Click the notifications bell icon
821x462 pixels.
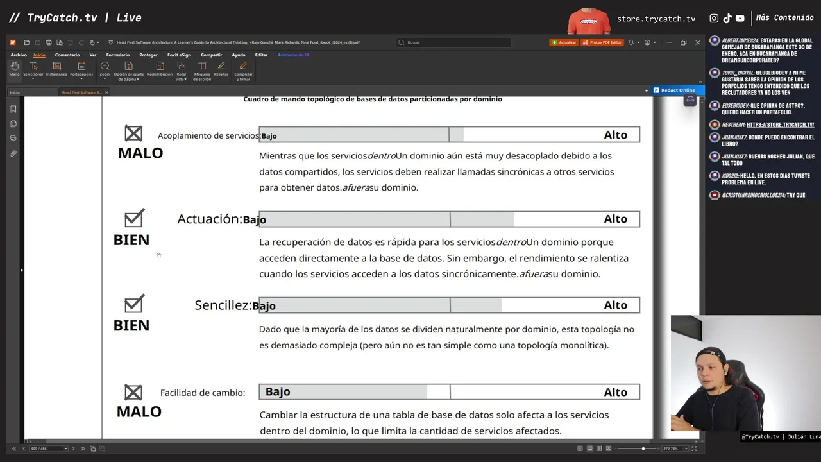631,42
